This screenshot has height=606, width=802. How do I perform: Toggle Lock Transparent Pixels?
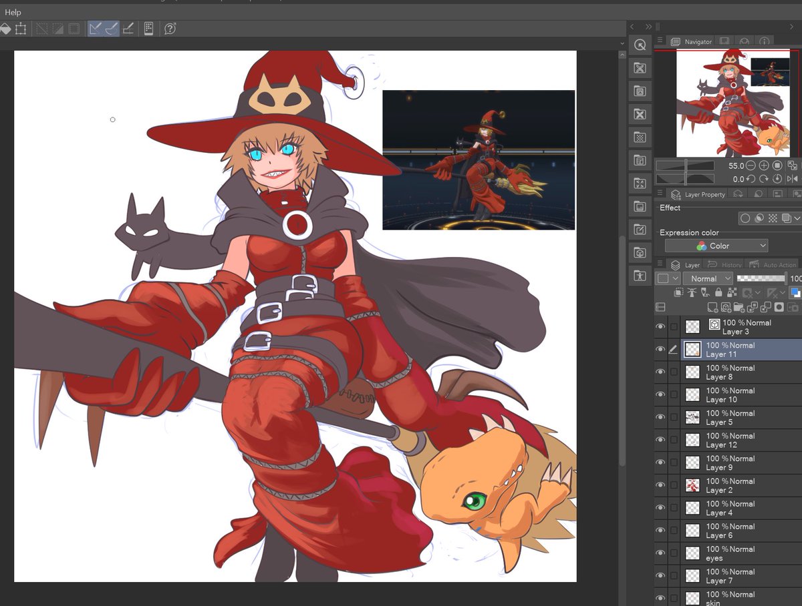coord(731,293)
